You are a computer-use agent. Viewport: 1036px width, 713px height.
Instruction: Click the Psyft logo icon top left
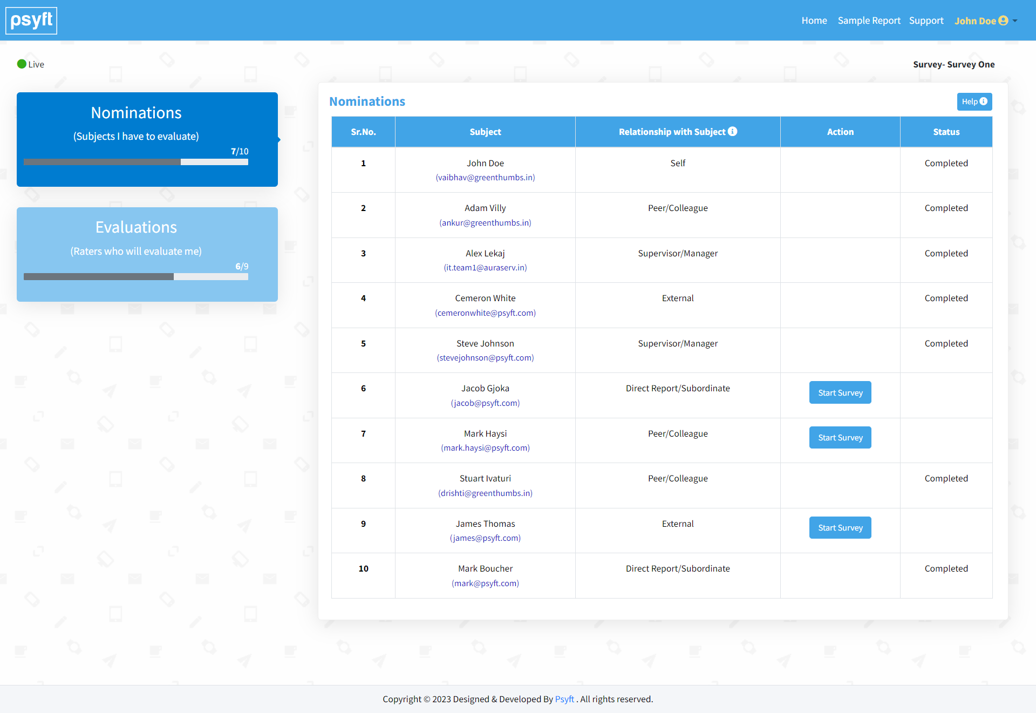[31, 21]
